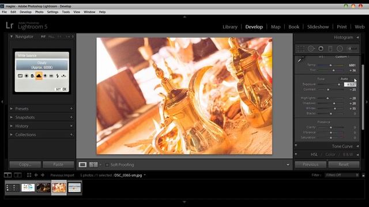369x207 pixels.
Task: Expand the HSL / Color / B&W panel
Action: (x=357, y=155)
